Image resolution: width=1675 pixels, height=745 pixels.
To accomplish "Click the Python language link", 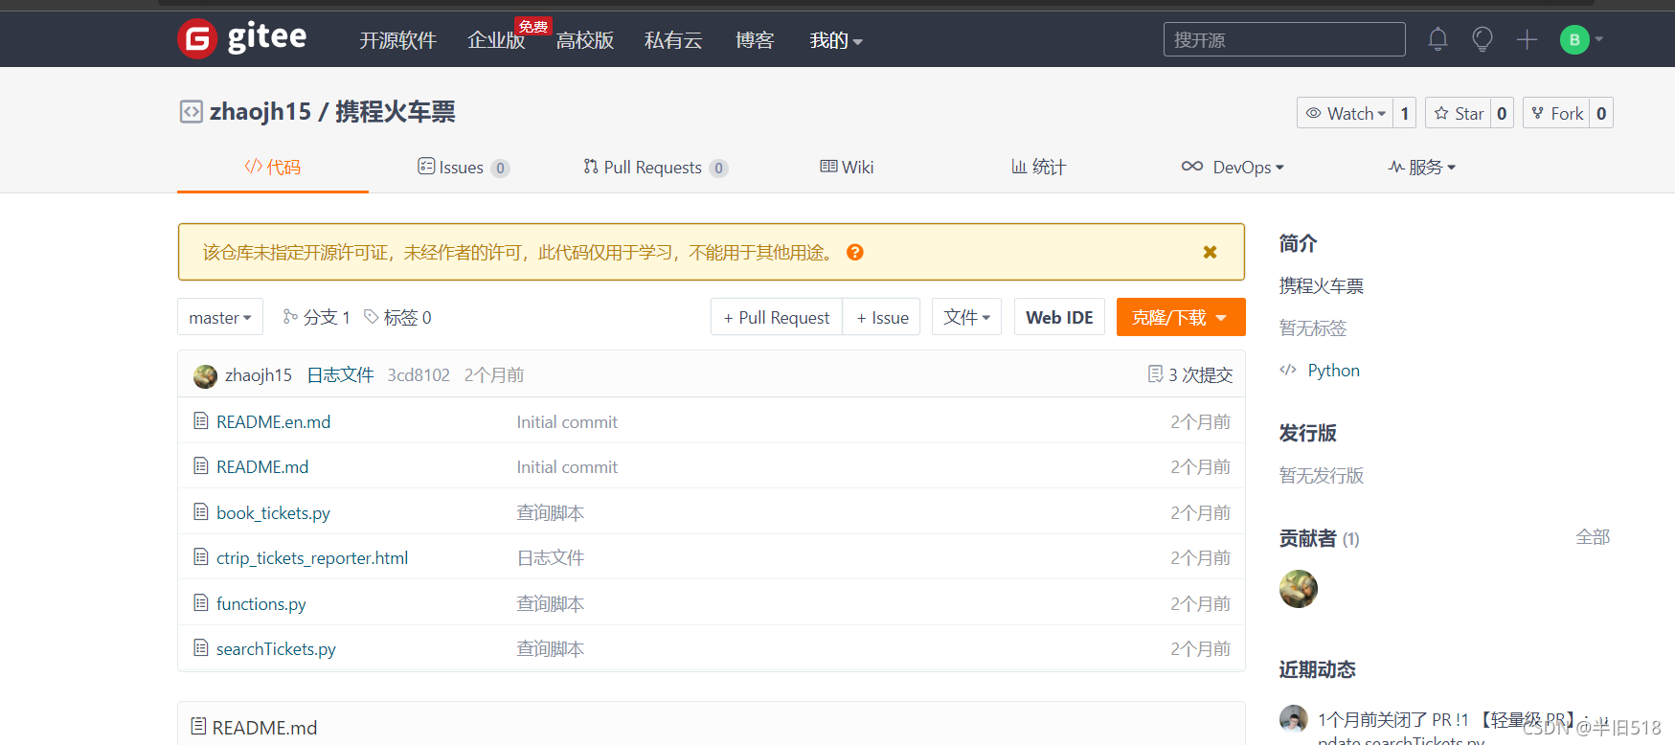I will (1333, 370).
